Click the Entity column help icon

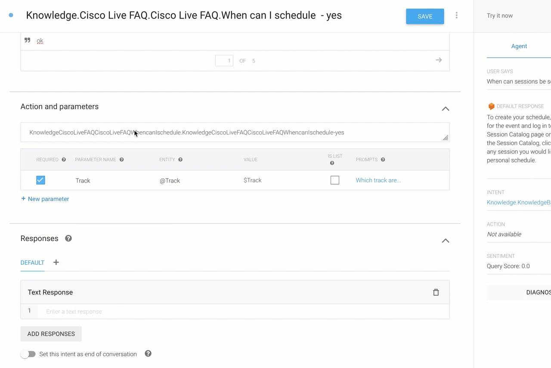coord(180,160)
